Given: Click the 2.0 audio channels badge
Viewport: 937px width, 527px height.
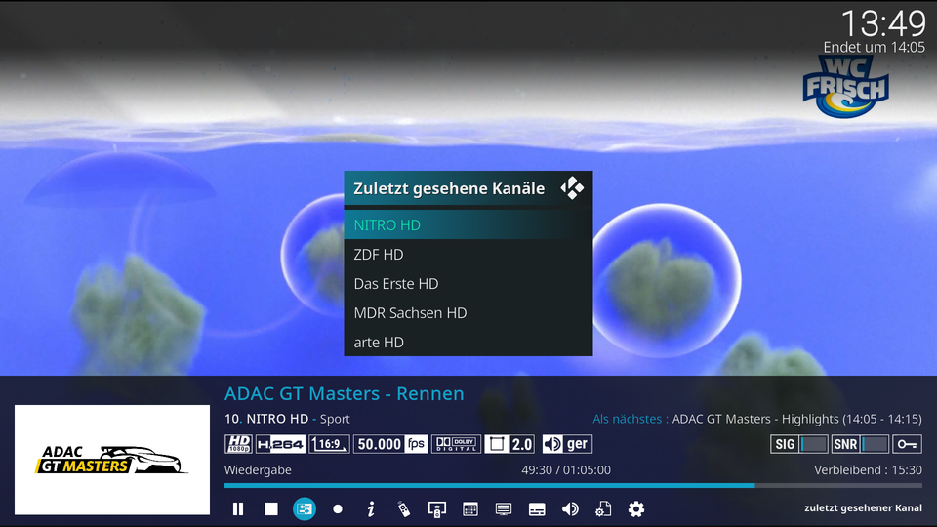Looking at the screenshot, I should click(x=509, y=444).
